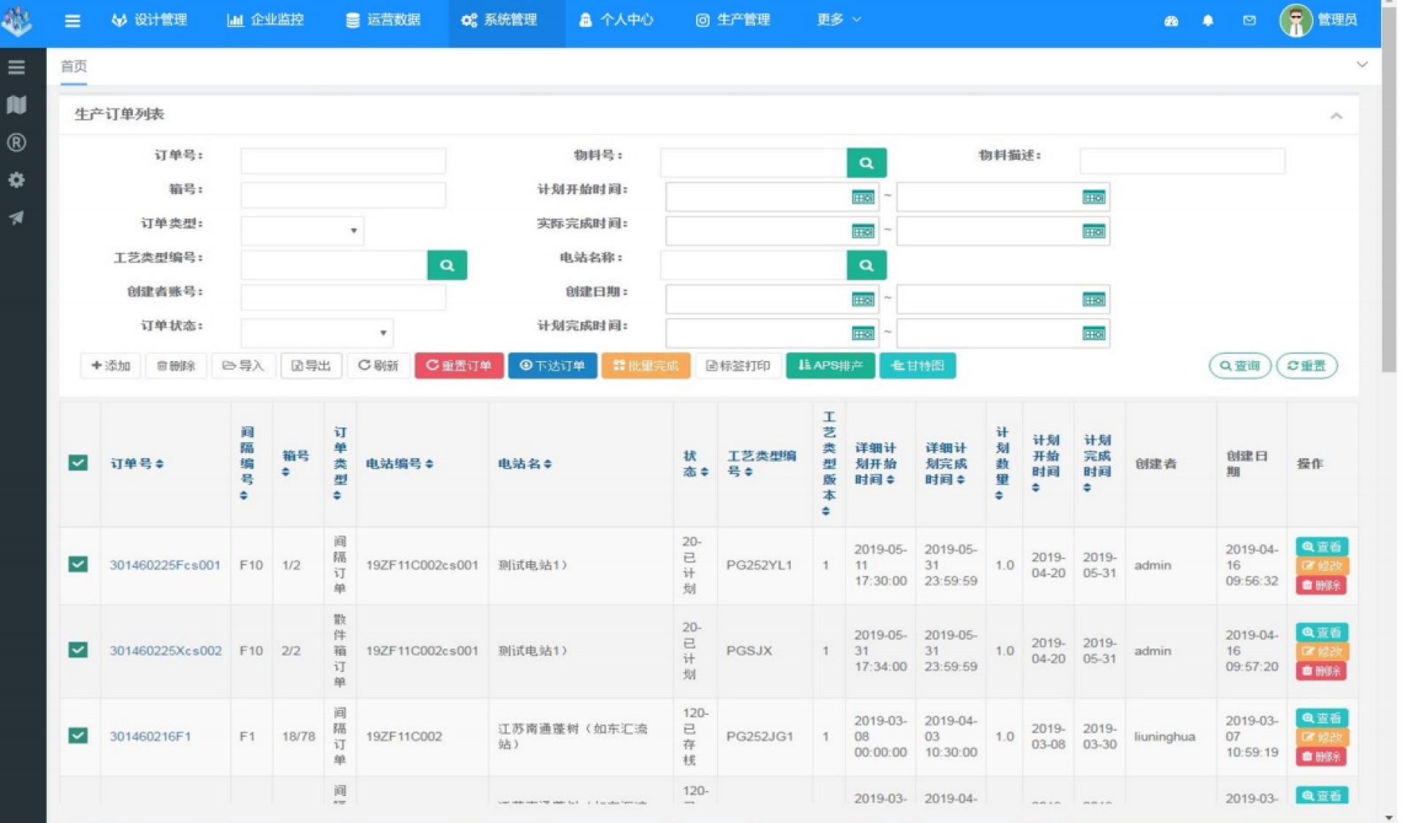1402x823 pixels.
Task: Click the notification bell icon
Action: (x=1208, y=20)
